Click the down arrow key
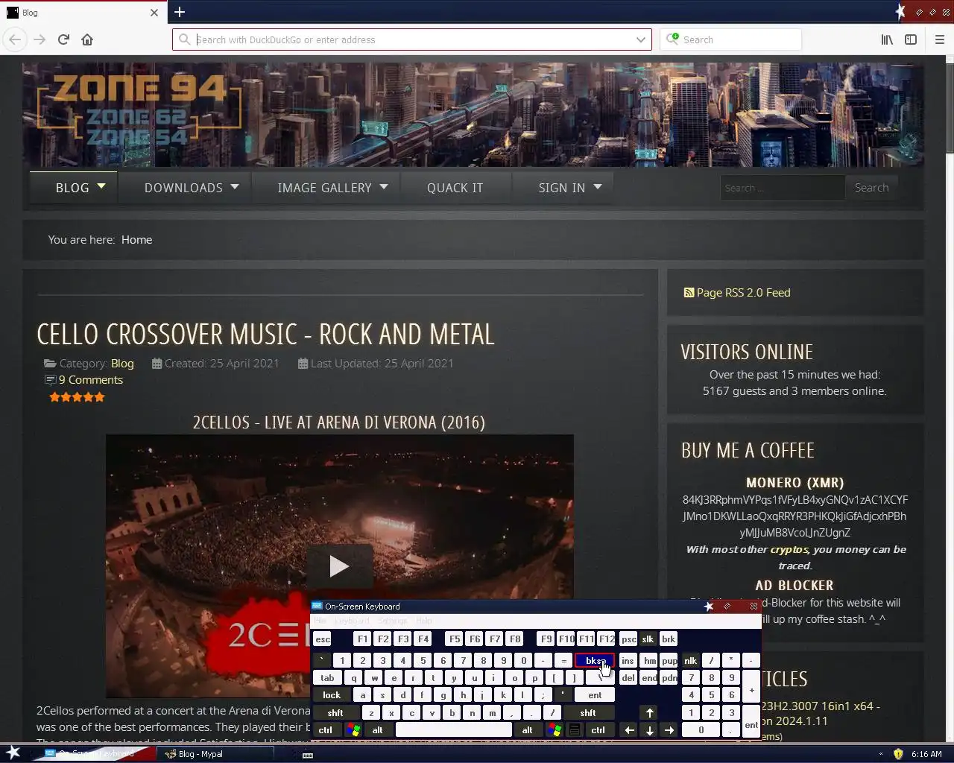Image resolution: width=954 pixels, height=763 pixels. point(649,729)
